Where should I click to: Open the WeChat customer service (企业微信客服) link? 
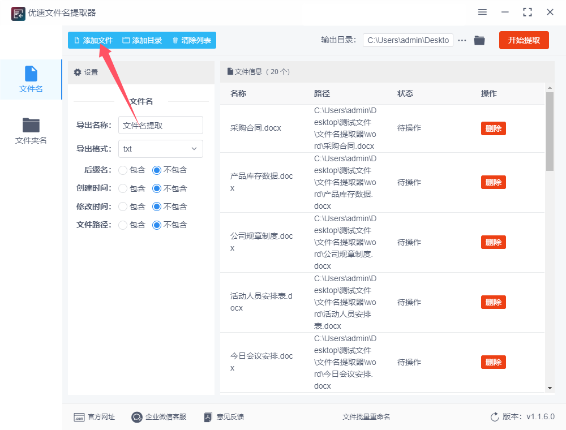(159, 417)
